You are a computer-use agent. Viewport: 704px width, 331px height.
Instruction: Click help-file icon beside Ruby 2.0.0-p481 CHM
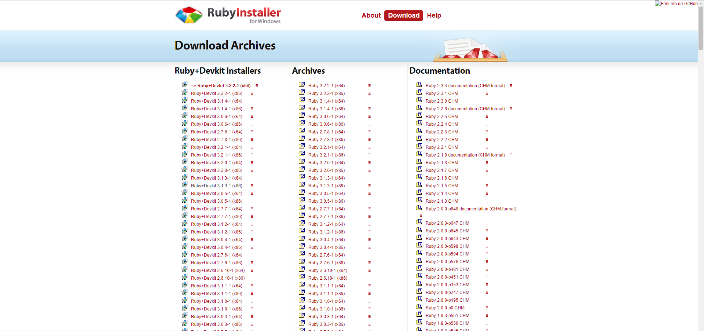tap(419, 268)
